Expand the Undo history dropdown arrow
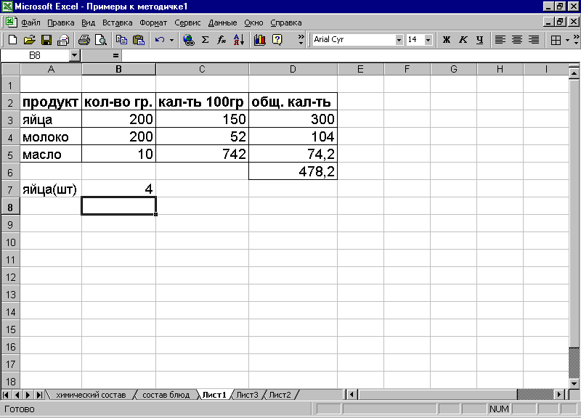The height and width of the screenshot is (418, 581). click(x=171, y=40)
